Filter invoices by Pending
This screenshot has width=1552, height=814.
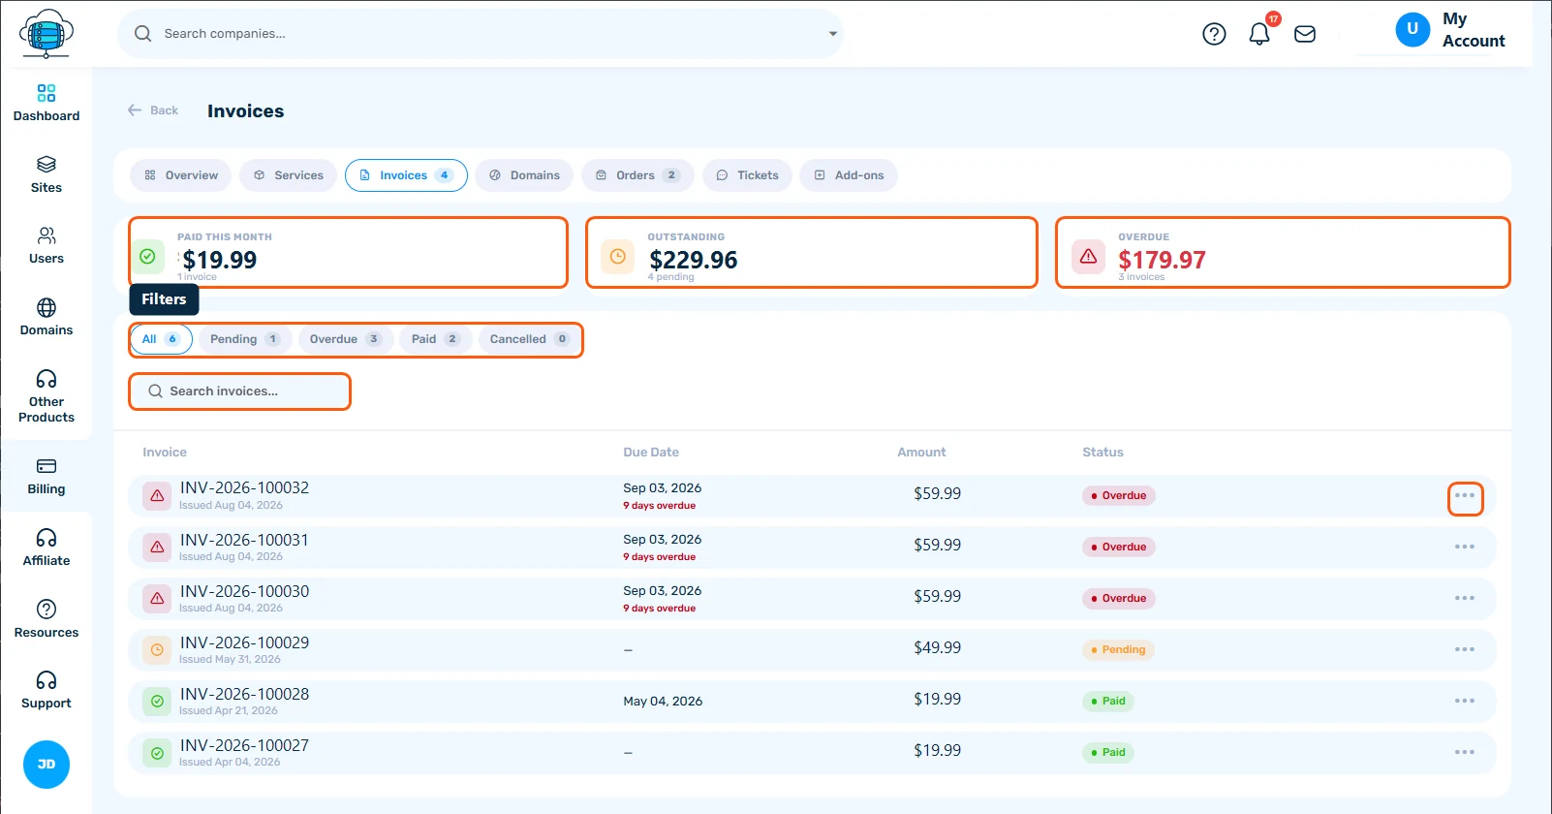pyautogui.click(x=245, y=339)
